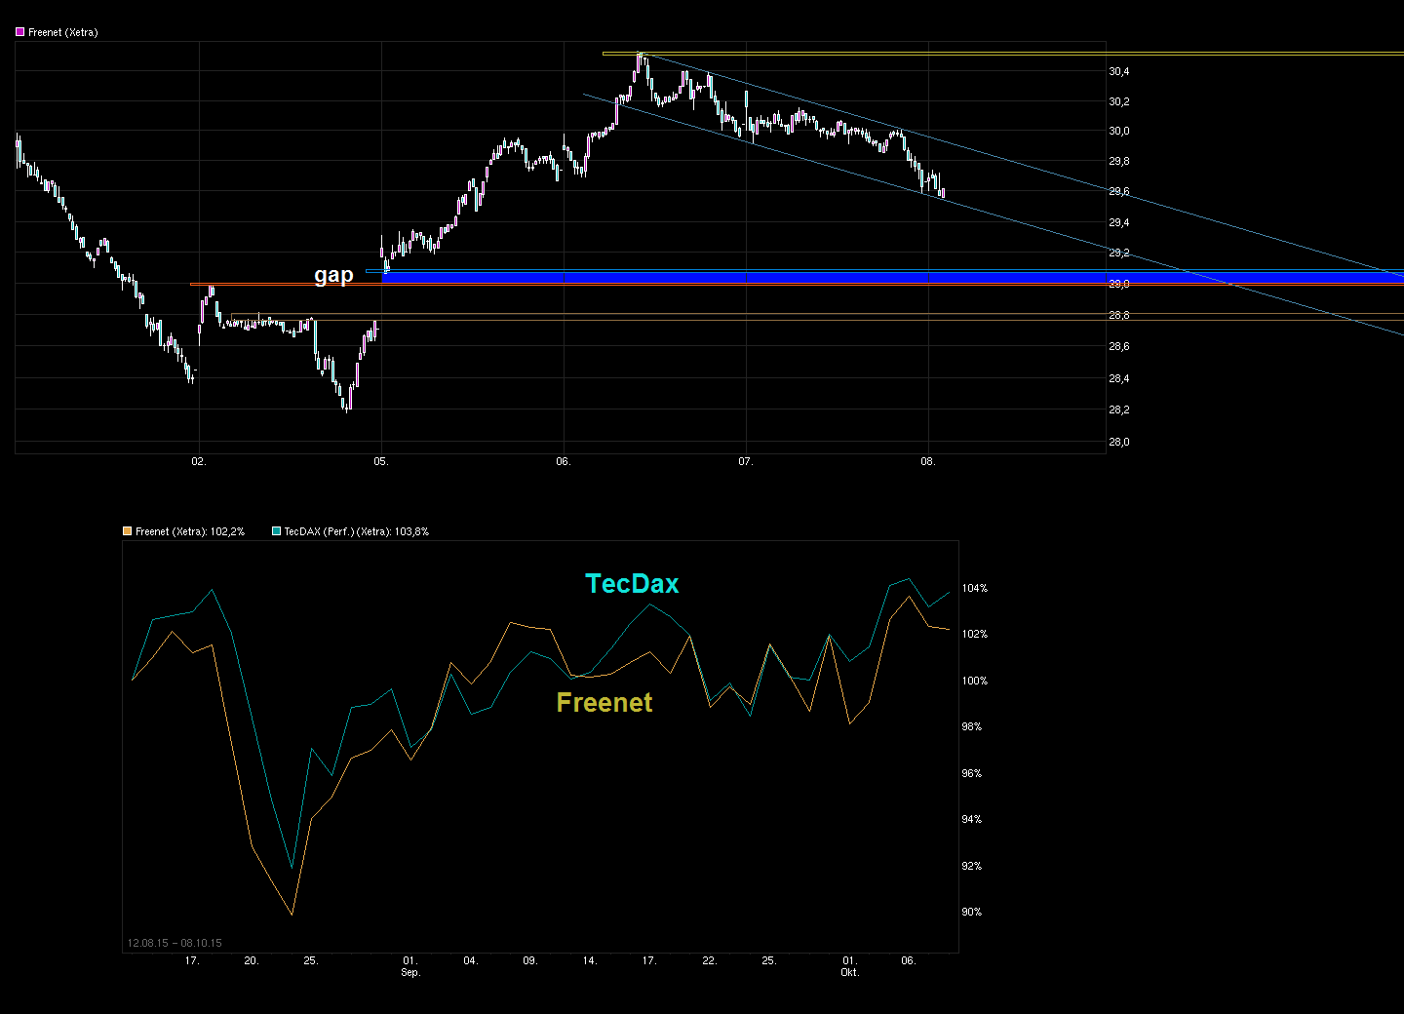1404x1014 pixels.
Task: Click the 96% performance axis label
Action: pyautogui.click(x=972, y=773)
